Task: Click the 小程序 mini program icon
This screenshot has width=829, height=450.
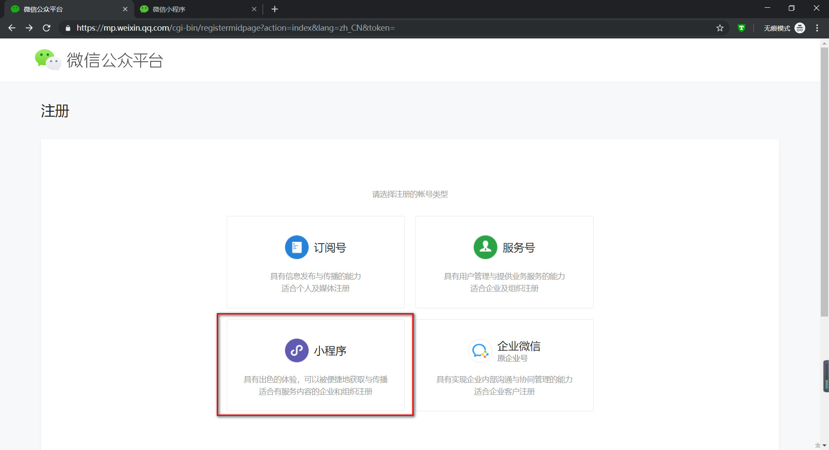Action: click(296, 350)
